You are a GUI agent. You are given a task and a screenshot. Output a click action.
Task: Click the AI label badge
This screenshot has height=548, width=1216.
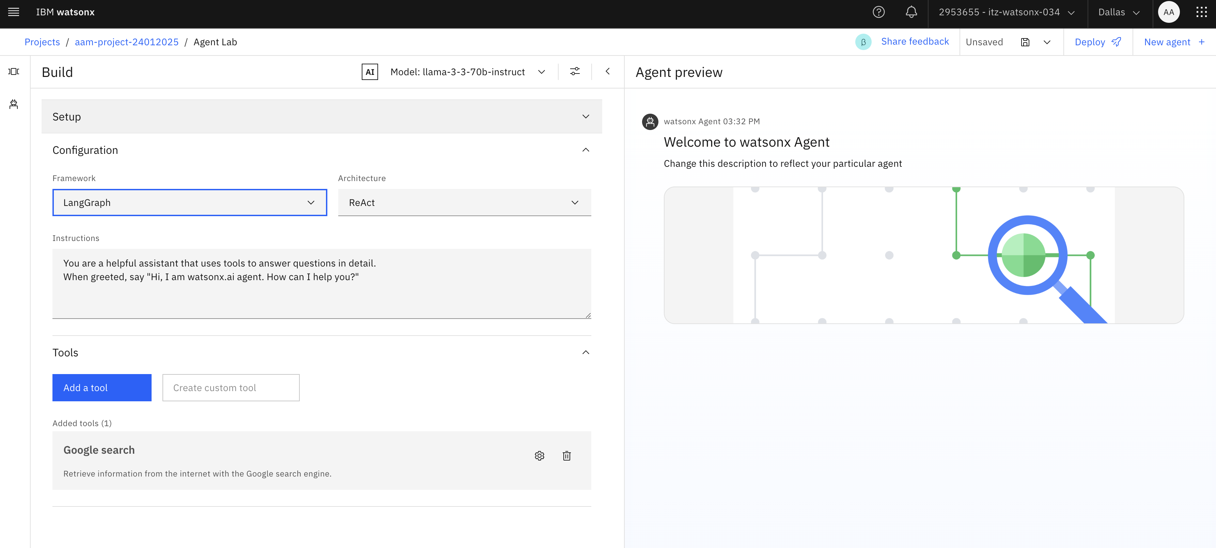coord(370,72)
